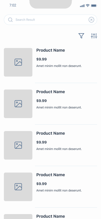Select the fourth Product Name title

[51, 175]
